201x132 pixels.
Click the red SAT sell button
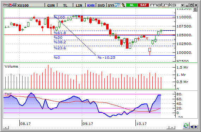143,5
